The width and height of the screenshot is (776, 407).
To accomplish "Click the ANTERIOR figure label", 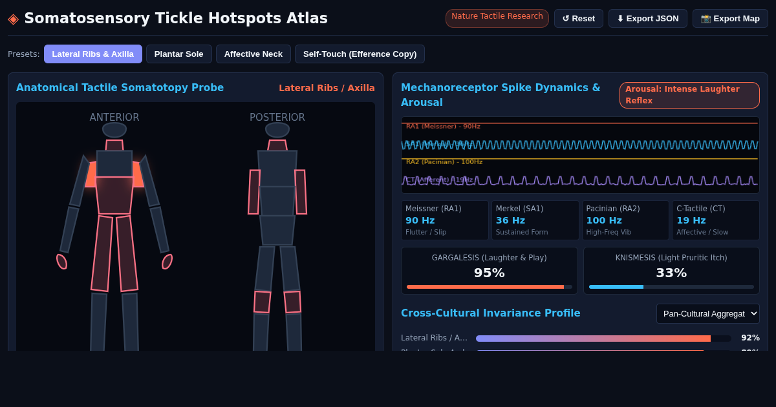I will click(x=114, y=118).
